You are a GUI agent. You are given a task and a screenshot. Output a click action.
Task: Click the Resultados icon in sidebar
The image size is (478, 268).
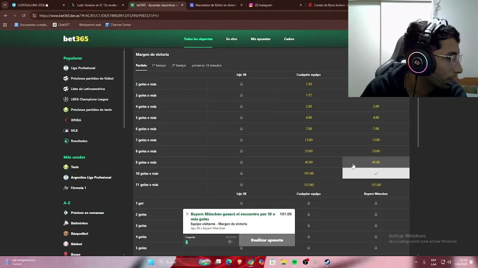[66, 141]
